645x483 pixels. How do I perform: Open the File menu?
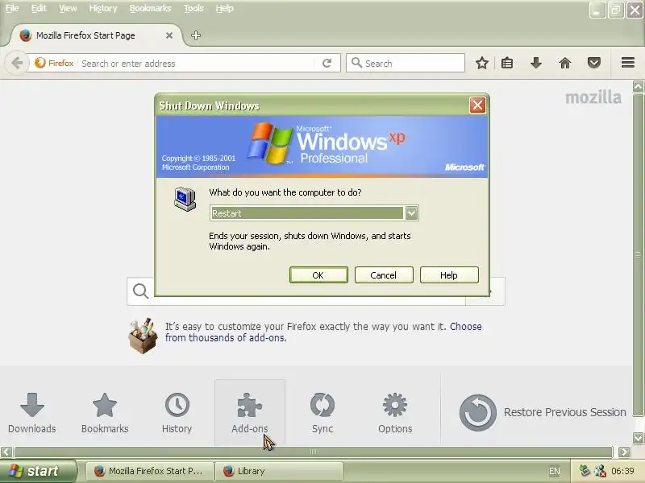tap(12, 8)
